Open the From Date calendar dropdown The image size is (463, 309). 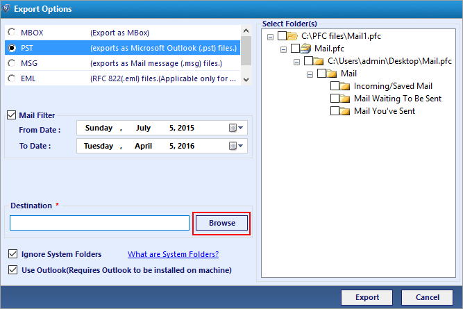(236, 128)
